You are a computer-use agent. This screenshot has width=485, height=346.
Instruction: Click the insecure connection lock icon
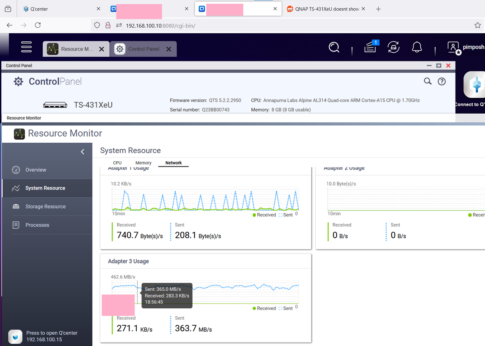click(x=108, y=26)
